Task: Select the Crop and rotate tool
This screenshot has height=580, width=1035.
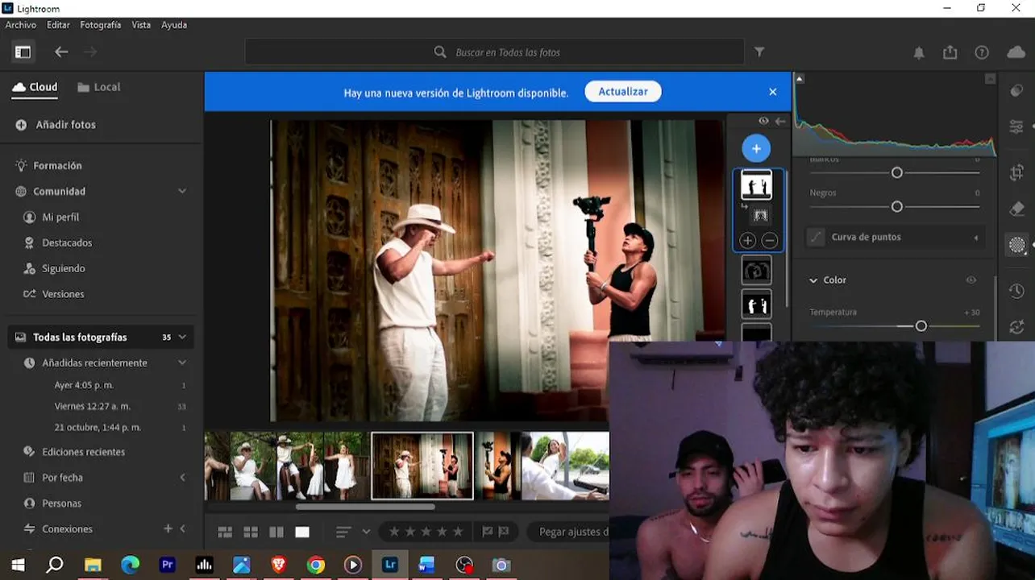Action: [1016, 172]
